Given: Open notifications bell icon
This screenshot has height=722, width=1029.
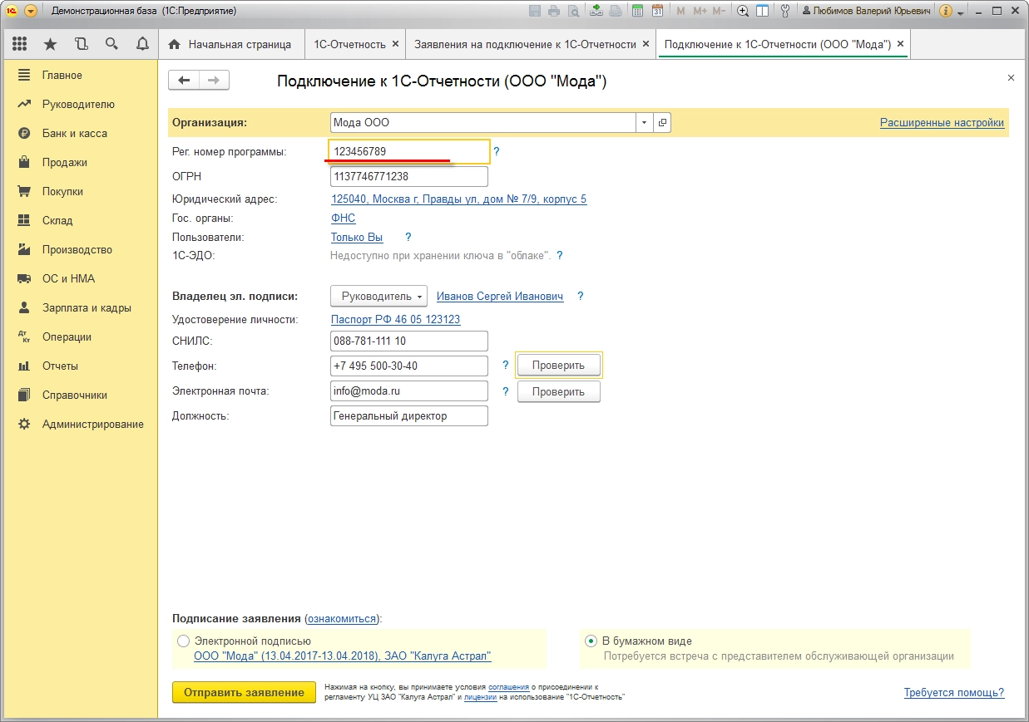Looking at the screenshot, I should click(142, 44).
